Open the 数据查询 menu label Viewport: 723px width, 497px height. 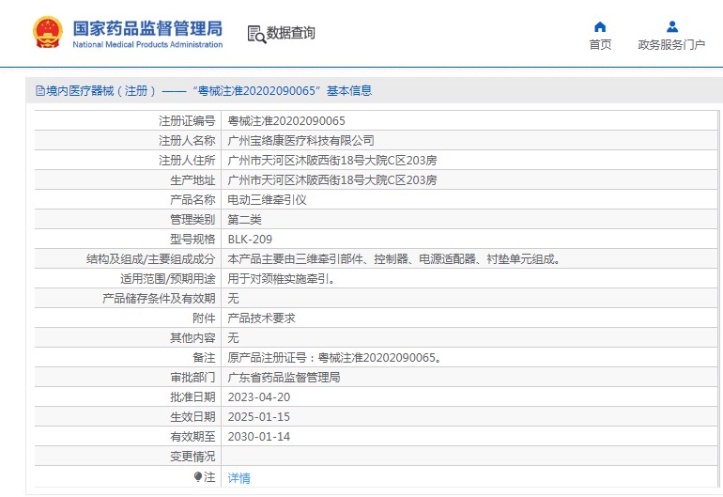(291, 34)
